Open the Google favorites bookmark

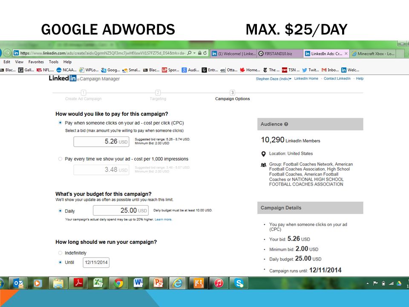point(110,70)
